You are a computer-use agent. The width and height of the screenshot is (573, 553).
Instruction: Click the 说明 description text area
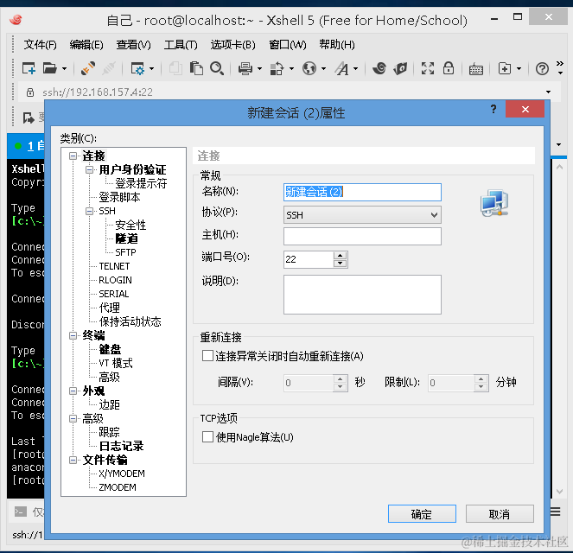[x=362, y=295]
